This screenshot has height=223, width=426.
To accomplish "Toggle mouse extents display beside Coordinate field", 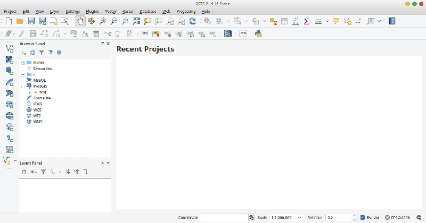I will pyautogui.click(x=251, y=217).
